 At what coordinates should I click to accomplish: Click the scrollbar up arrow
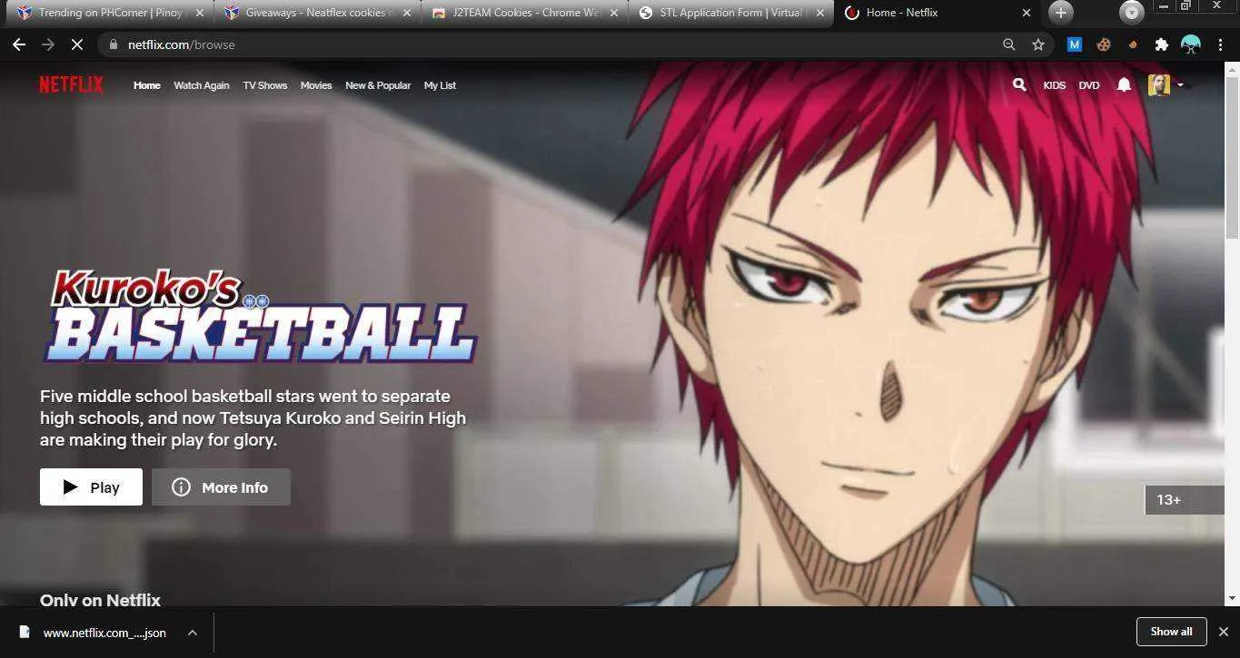[x=1233, y=69]
